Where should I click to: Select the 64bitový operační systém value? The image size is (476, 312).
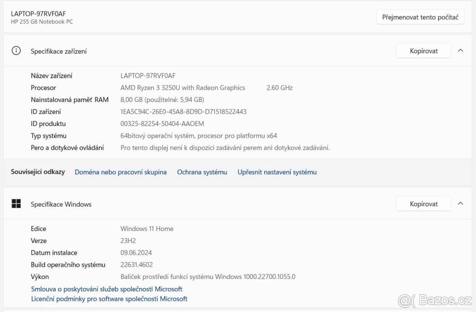[x=199, y=136]
